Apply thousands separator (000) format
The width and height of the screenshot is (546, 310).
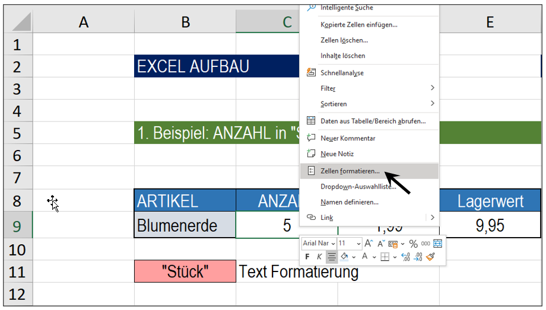click(426, 244)
